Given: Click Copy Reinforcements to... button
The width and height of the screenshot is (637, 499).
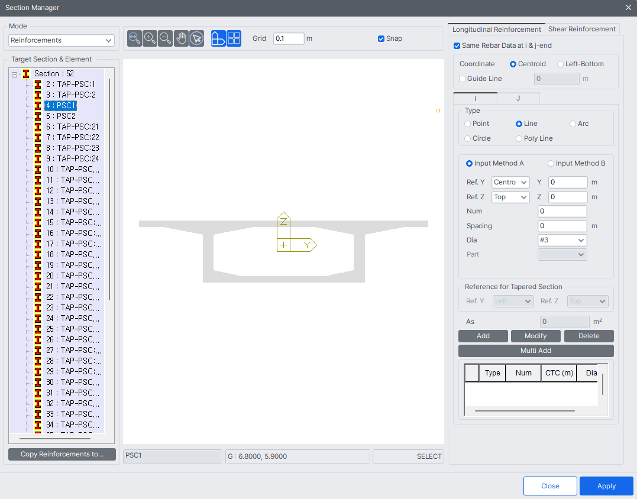Looking at the screenshot, I should [62, 454].
